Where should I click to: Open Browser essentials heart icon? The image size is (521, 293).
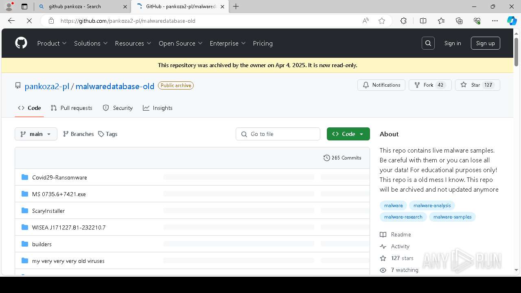coord(477,21)
